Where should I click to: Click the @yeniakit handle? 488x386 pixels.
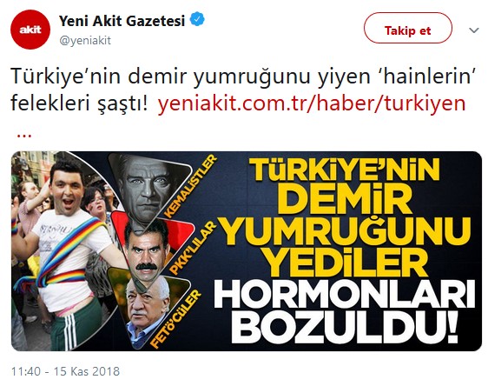(x=85, y=41)
